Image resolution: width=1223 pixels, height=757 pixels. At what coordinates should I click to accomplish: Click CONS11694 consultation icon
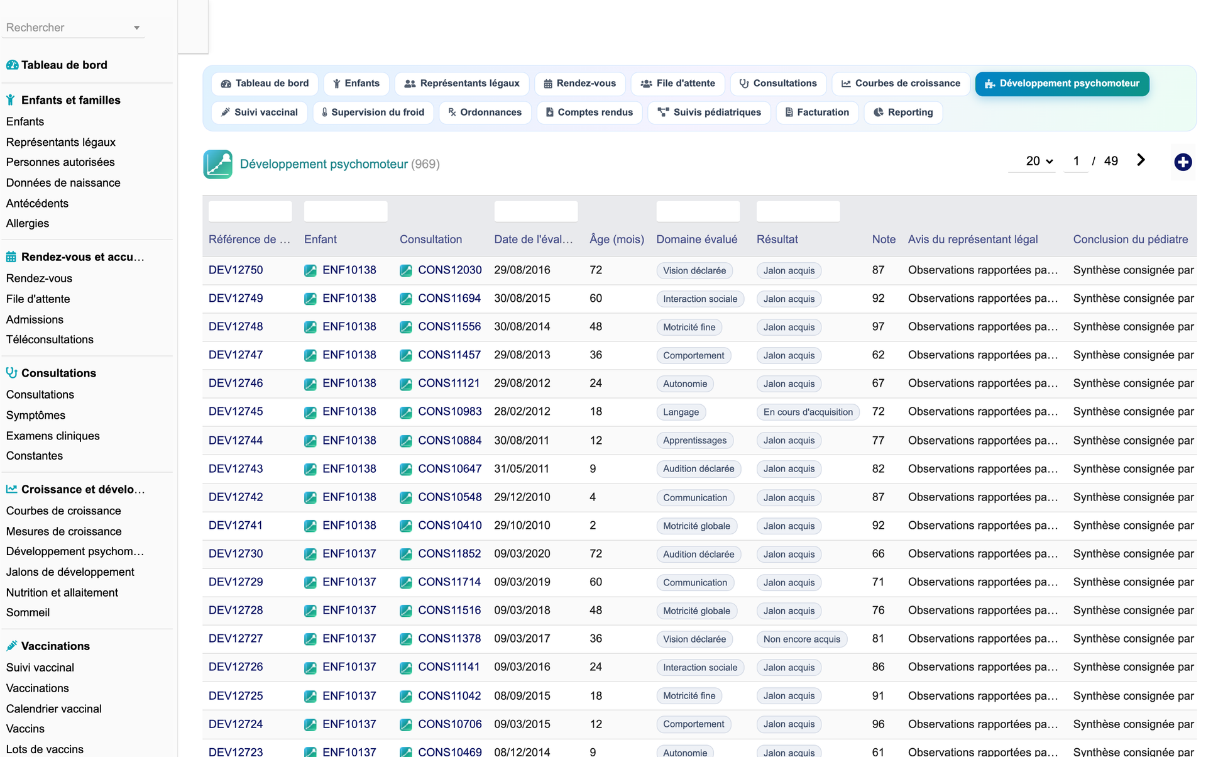tap(406, 299)
